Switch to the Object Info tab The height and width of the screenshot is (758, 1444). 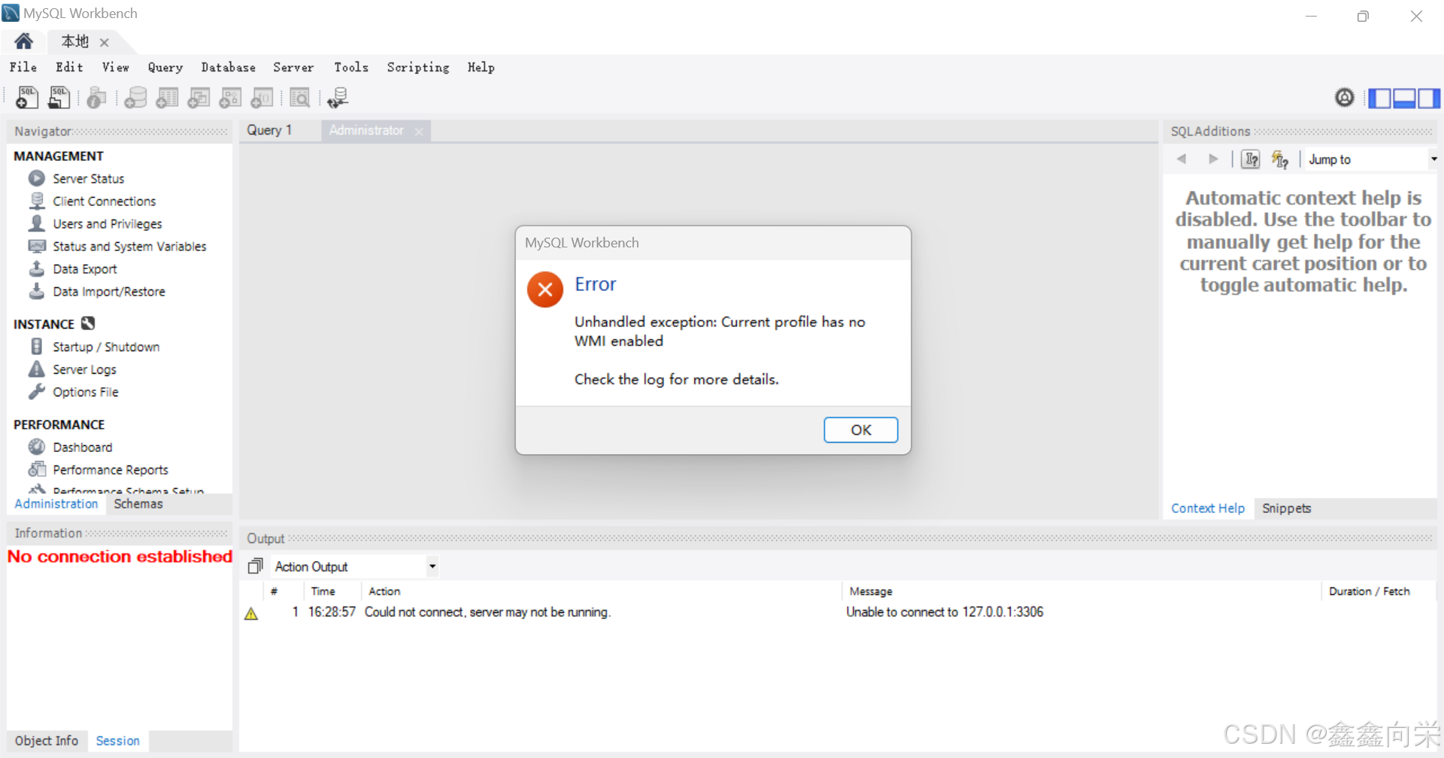47,741
